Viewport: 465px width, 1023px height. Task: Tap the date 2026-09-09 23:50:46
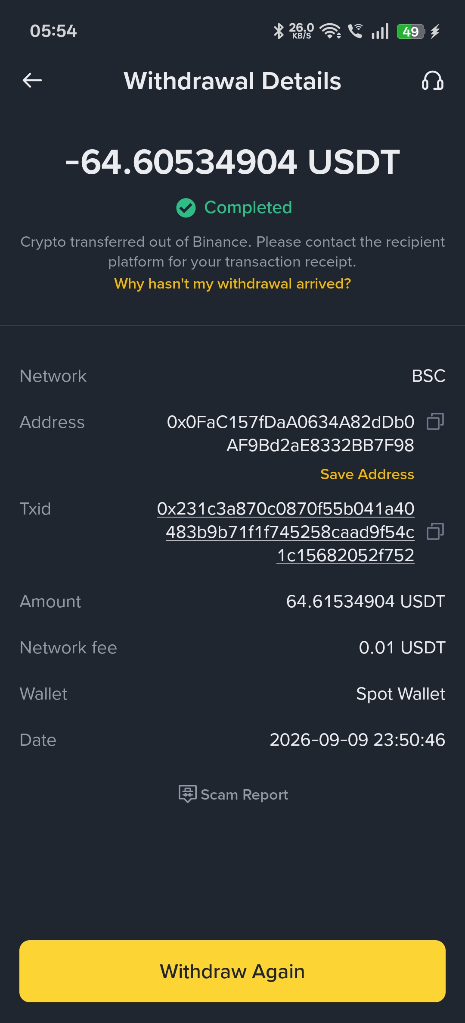point(357,740)
